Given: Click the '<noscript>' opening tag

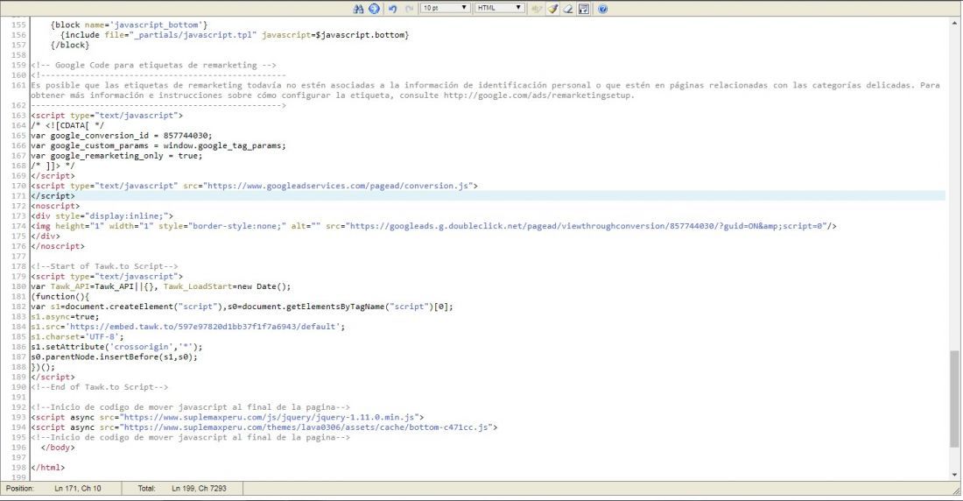Looking at the screenshot, I should coord(55,206).
